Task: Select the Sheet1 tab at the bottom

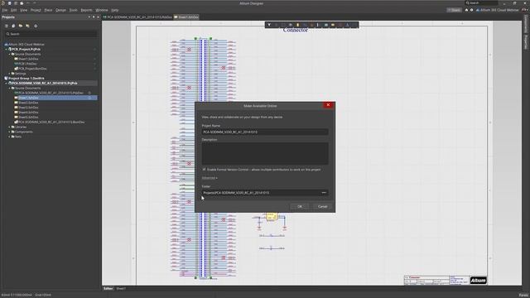Action: click(121, 289)
